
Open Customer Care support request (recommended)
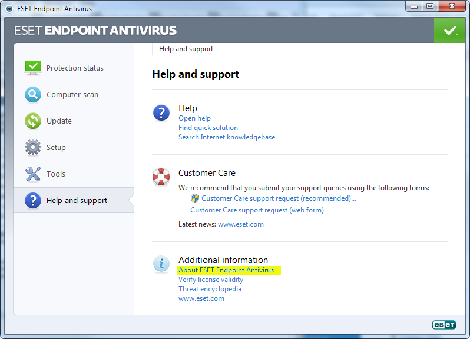tap(279, 198)
